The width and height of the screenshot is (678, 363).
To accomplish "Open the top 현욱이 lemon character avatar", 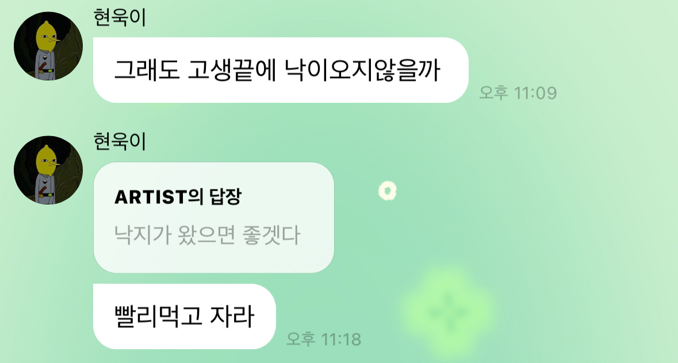I will coord(48,46).
